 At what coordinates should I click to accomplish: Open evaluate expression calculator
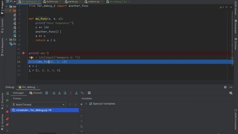pos(89,93)
